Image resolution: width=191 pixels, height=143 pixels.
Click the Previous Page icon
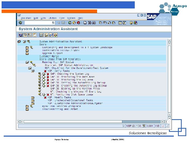click(105, 23)
